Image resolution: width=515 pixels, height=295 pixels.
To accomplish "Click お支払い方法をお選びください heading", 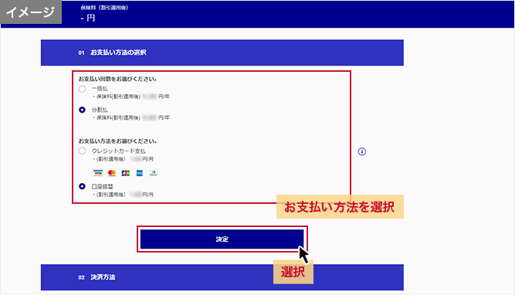I will click(117, 141).
